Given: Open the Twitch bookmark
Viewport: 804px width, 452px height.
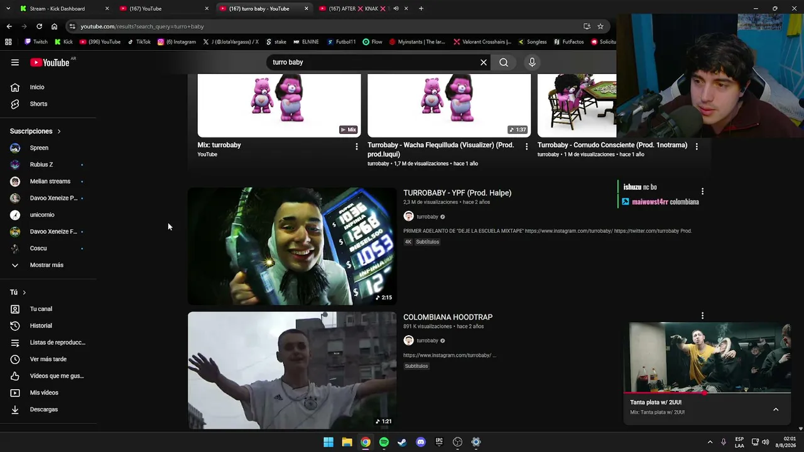Looking at the screenshot, I should click(x=36, y=42).
